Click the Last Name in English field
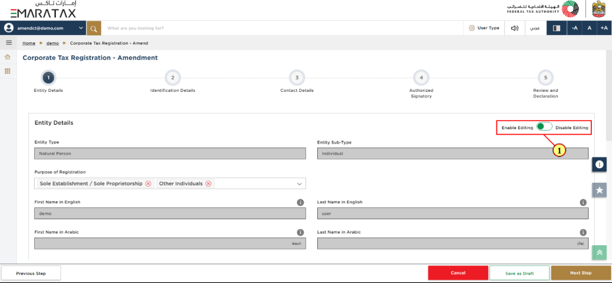 pos(453,213)
